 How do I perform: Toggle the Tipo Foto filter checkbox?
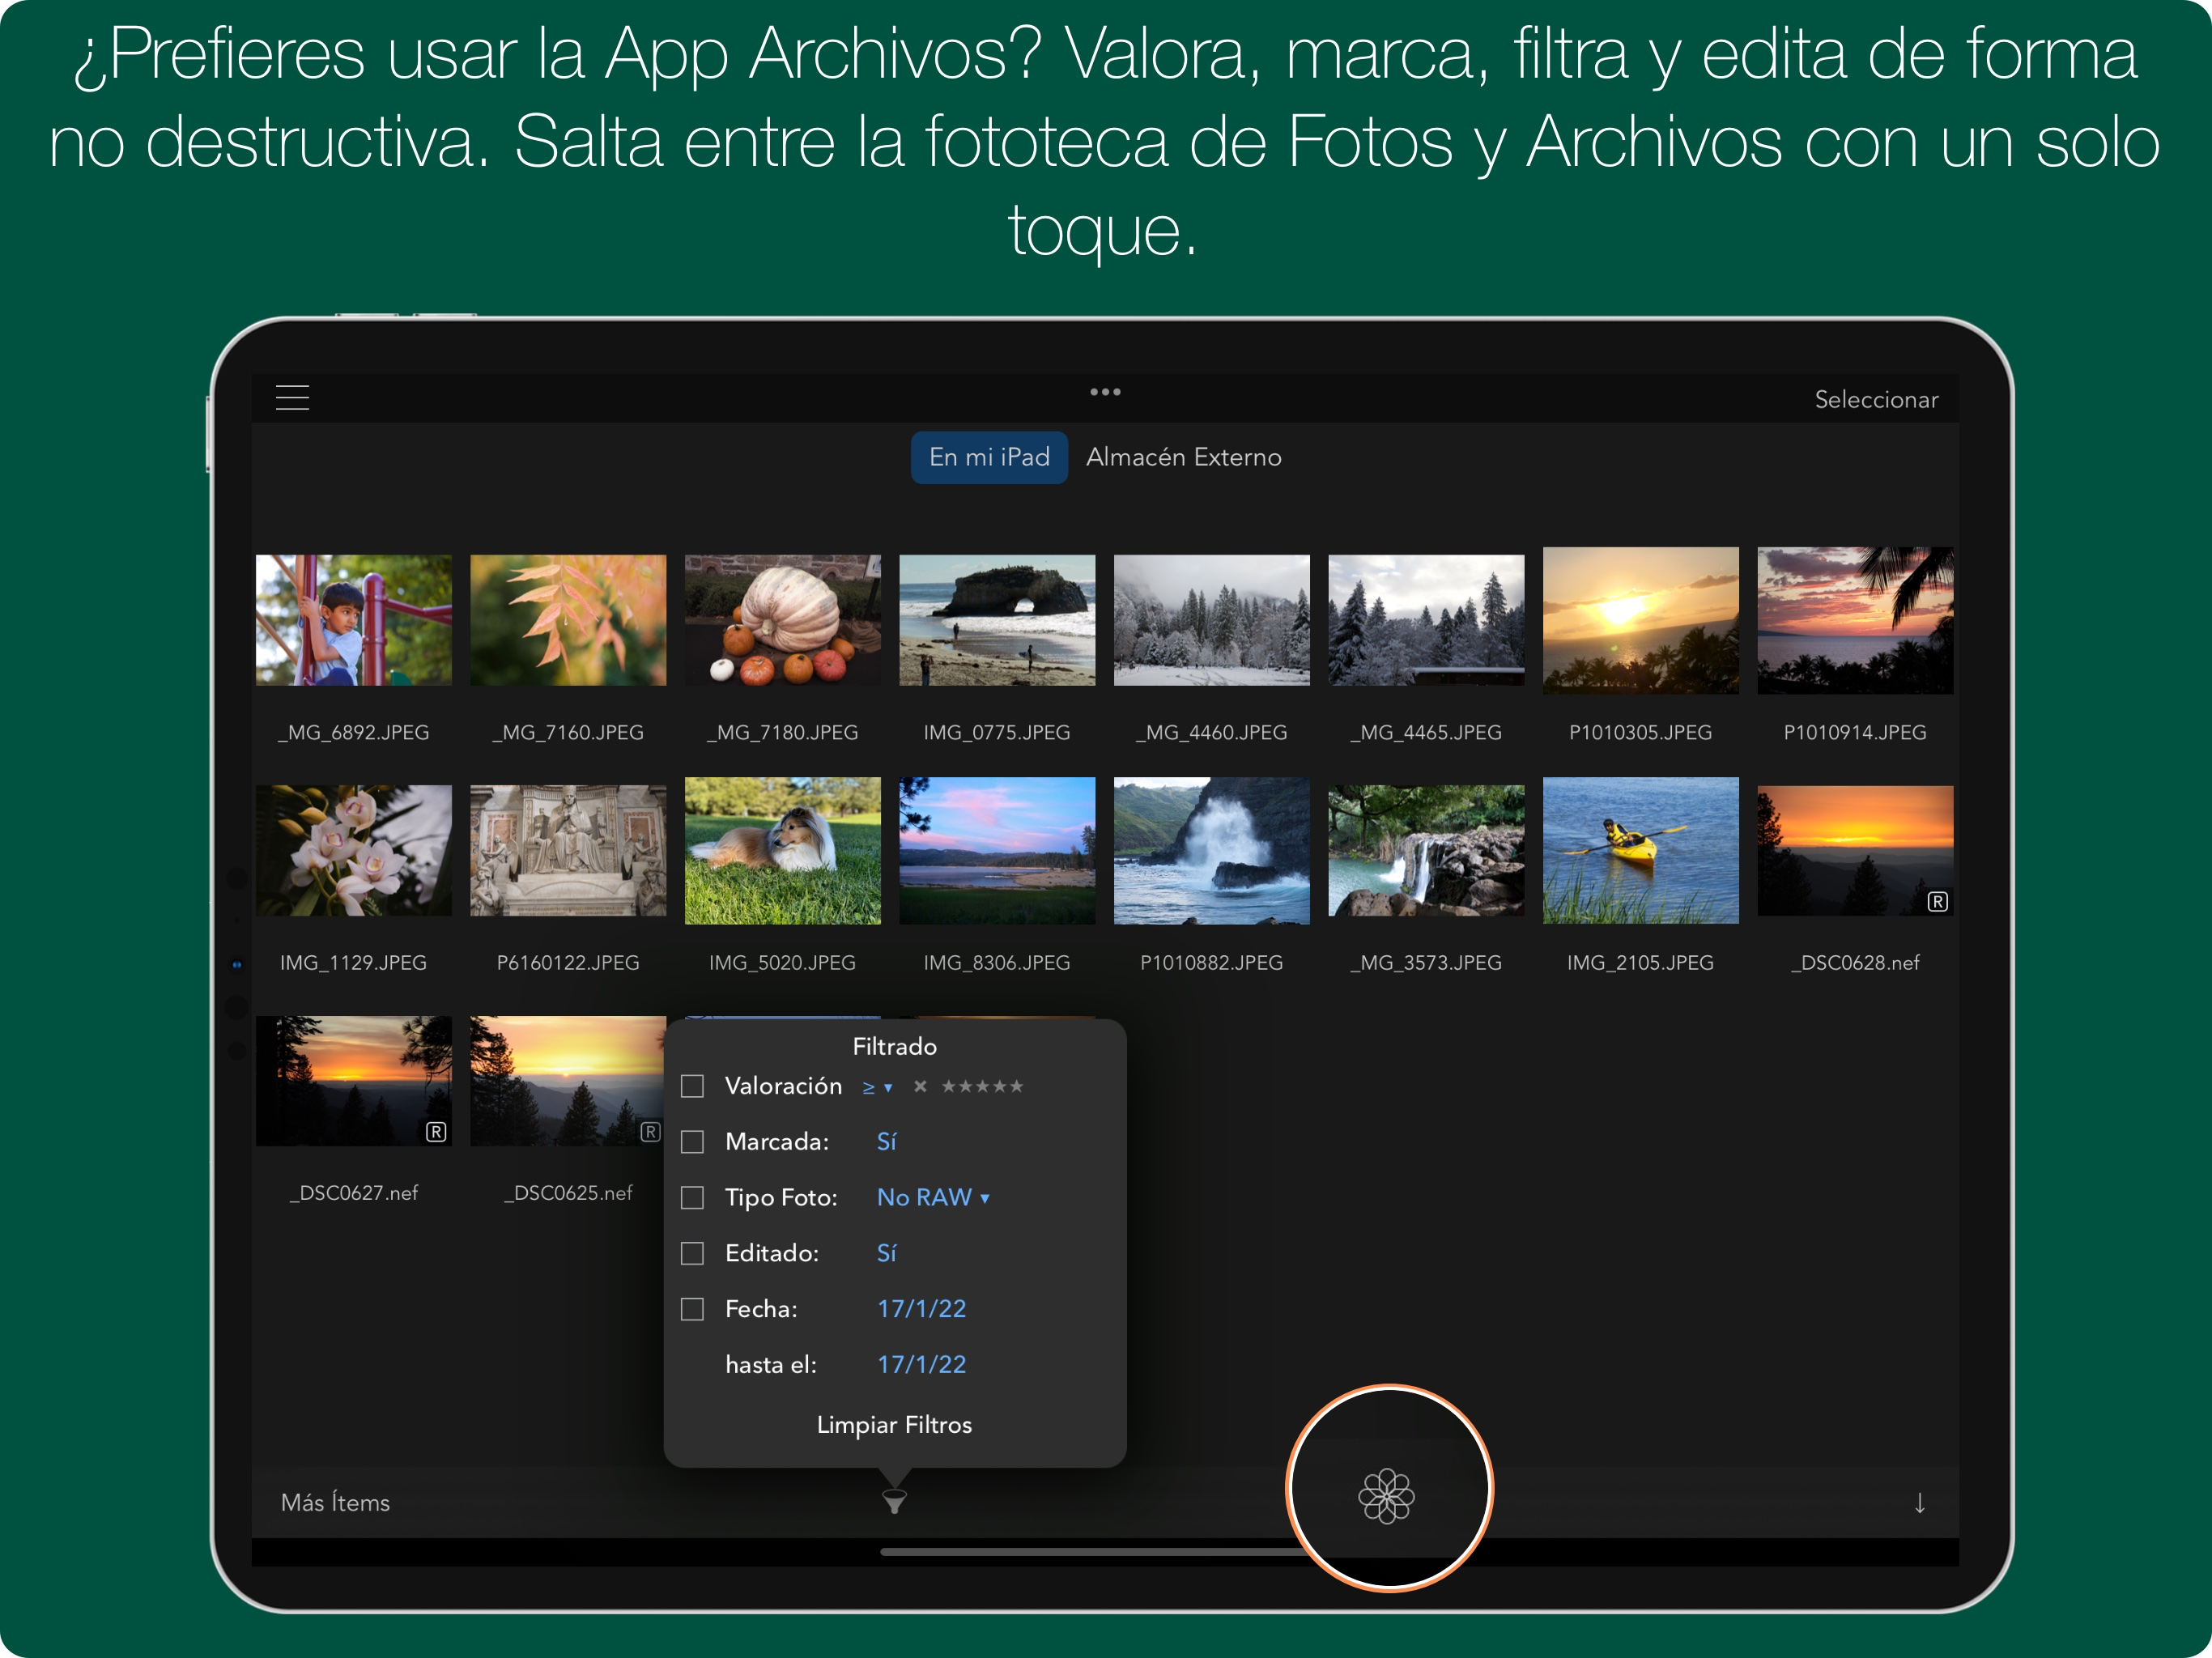click(x=692, y=1198)
